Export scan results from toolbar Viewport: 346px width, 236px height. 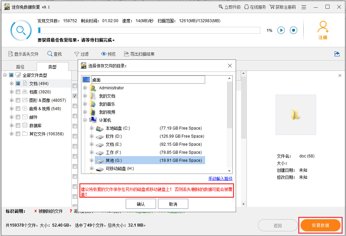click(x=126, y=54)
